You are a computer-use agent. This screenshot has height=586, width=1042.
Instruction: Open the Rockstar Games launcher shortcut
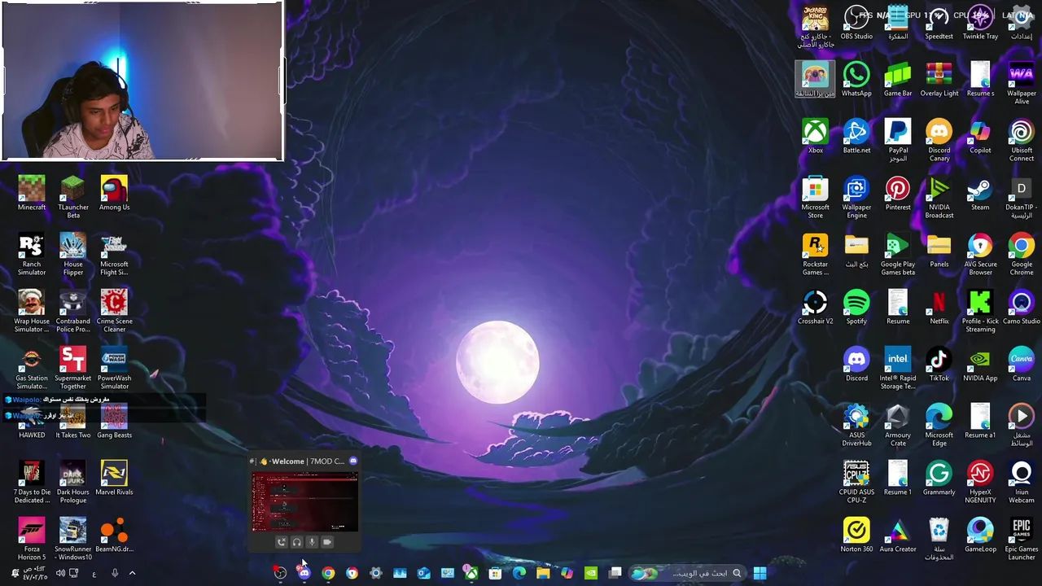pos(815,254)
